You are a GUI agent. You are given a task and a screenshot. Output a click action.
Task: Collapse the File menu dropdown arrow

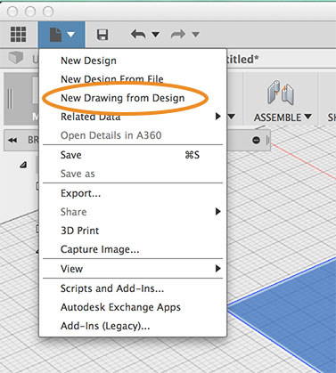pyautogui.click(x=70, y=35)
